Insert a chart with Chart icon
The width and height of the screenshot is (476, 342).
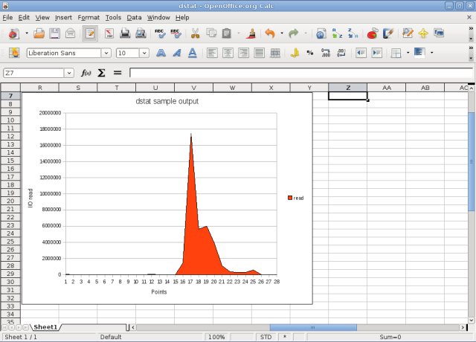[x=373, y=33]
